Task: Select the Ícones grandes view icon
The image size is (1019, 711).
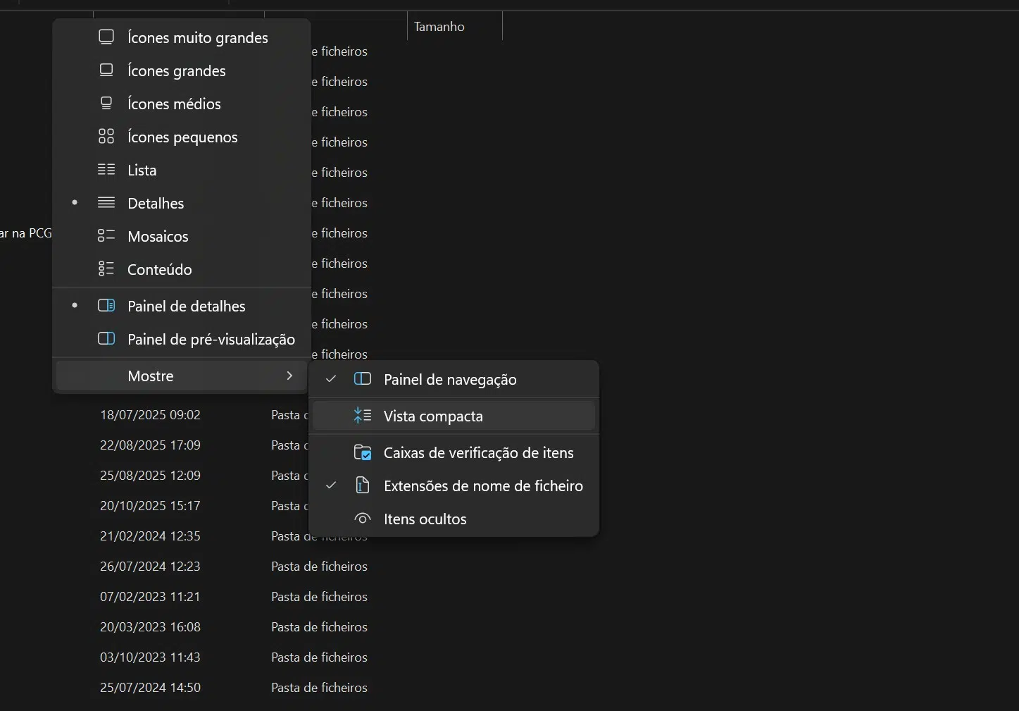Action: 106,70
